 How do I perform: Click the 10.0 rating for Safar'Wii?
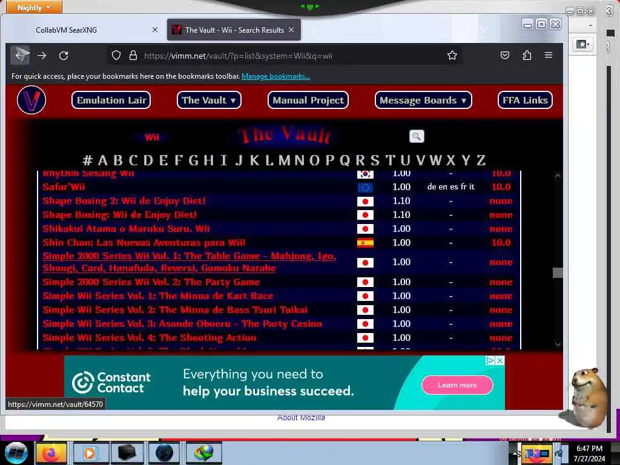pos(501,186)
